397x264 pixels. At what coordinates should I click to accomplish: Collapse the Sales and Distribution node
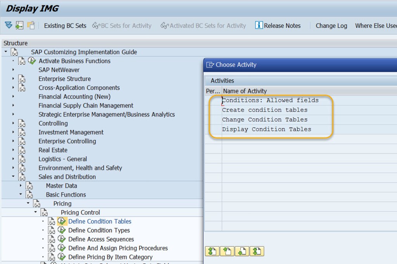click(12, 177)
